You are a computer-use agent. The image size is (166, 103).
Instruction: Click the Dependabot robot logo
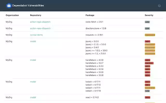coord(9,6)
